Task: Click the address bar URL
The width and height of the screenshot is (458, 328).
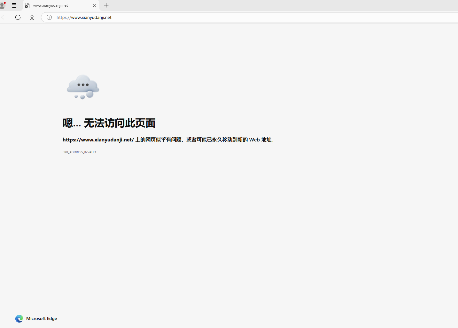Action: click(x=84, y=17)
